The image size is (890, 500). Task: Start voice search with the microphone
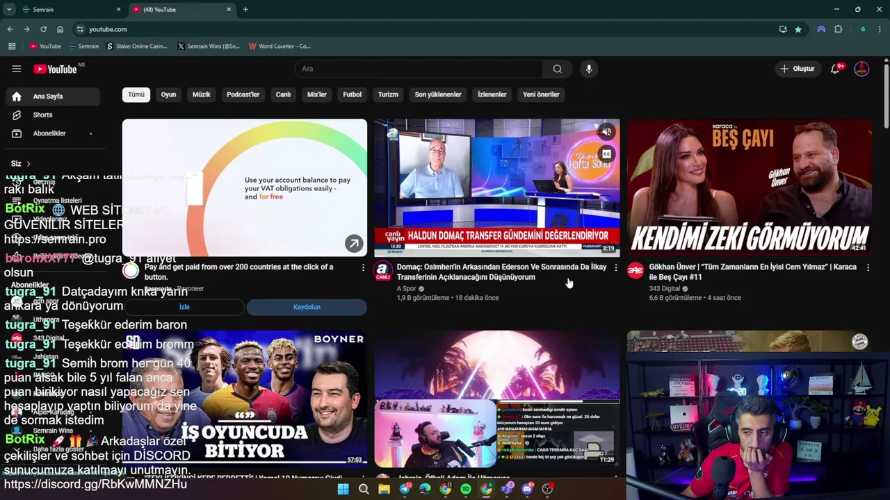click(589, 69)
